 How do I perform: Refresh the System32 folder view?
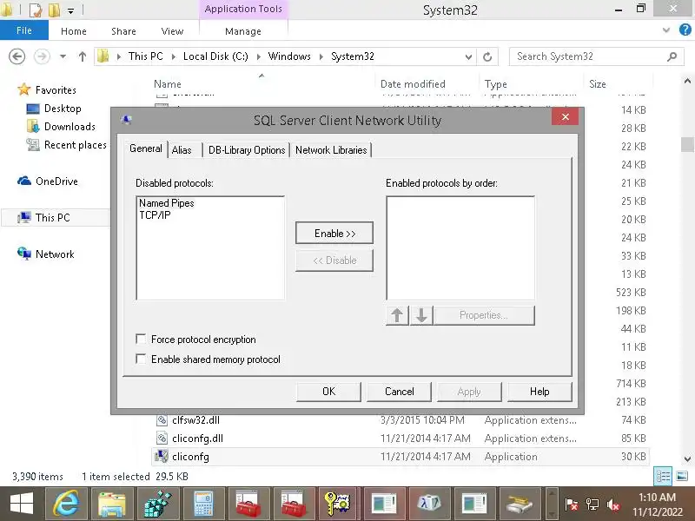point(487,56)
